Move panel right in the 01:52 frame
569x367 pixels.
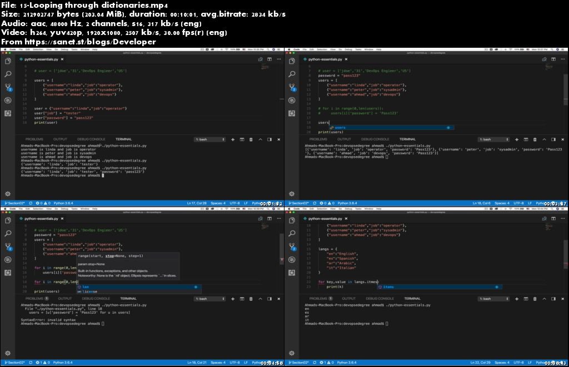pos(269,139)
